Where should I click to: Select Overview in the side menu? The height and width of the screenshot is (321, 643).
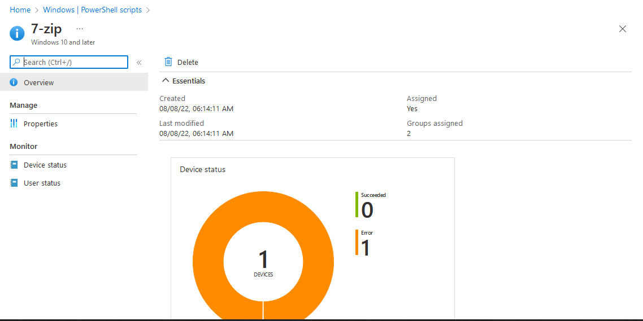coord(74,82)
